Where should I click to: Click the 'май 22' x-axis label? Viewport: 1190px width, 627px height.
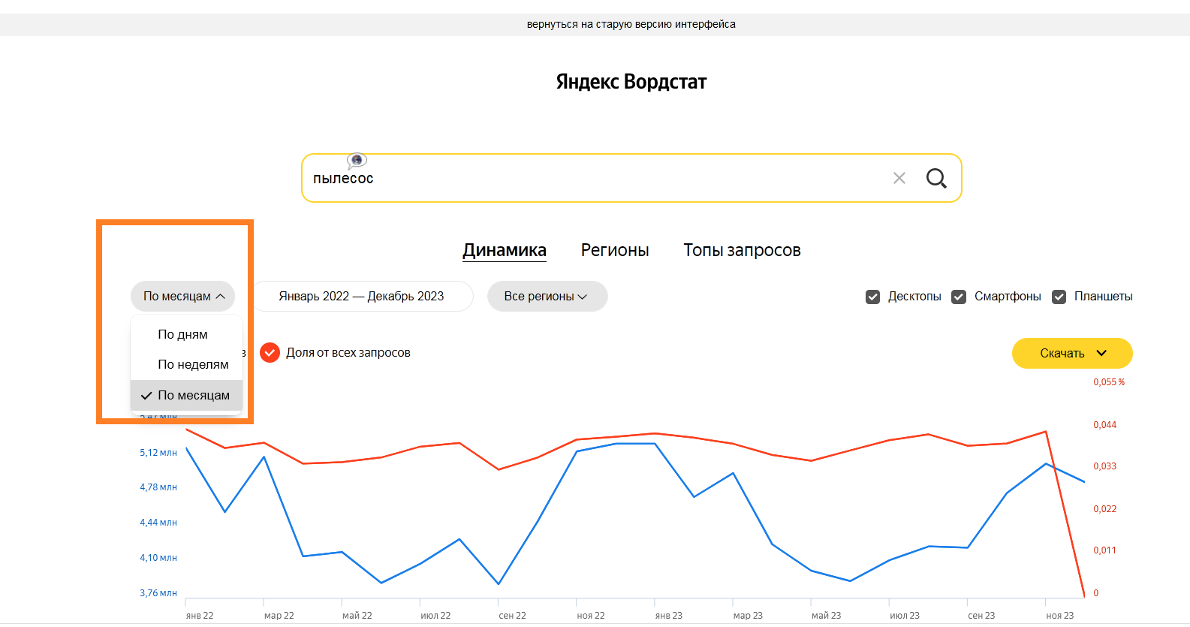(357, 616)
